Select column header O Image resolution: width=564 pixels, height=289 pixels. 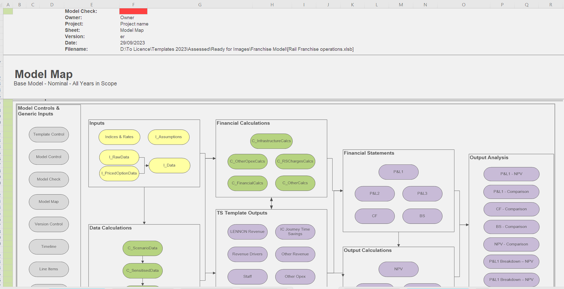(x=464, y=5)
